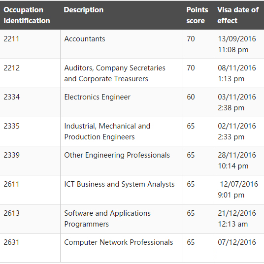Click the Visa date of effect header
Screen dimensions: 264x264
coord(238,15)
